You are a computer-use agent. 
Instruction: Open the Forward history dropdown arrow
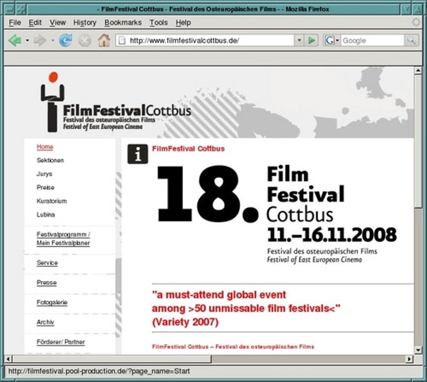click(52, 41)
